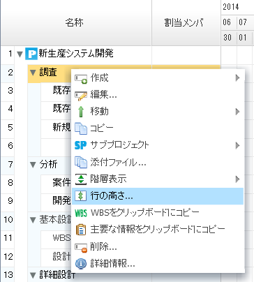Click the 階層表示 hierarchy icon
Image resolution: width=254 pixels, height=282 pixels.
(81, 179)
